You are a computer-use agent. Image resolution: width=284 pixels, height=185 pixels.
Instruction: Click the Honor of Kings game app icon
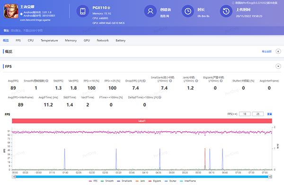pyautogui.click(x=11, y=11)
